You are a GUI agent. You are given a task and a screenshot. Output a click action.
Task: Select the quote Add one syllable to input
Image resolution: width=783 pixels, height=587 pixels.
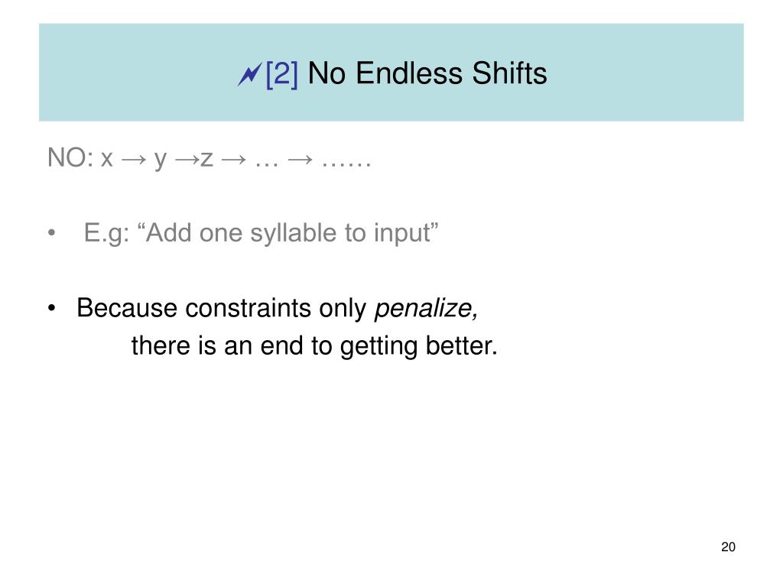click(288, 233)
